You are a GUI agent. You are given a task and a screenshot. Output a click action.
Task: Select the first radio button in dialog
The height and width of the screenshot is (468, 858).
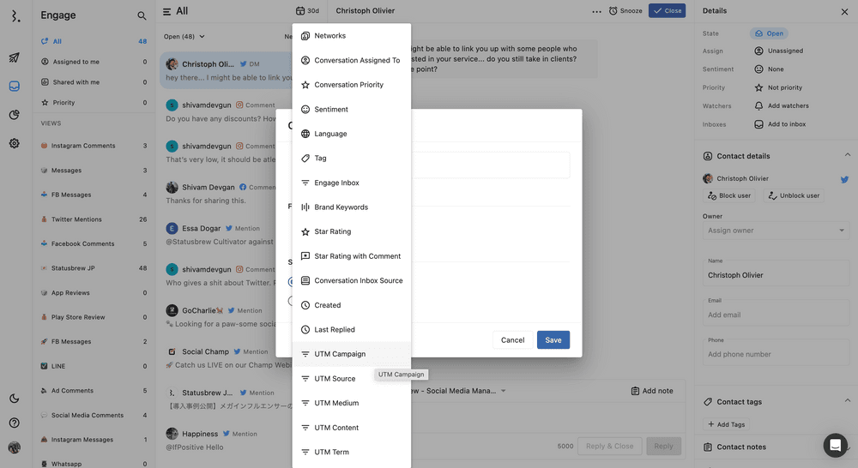tap(291, 281)
